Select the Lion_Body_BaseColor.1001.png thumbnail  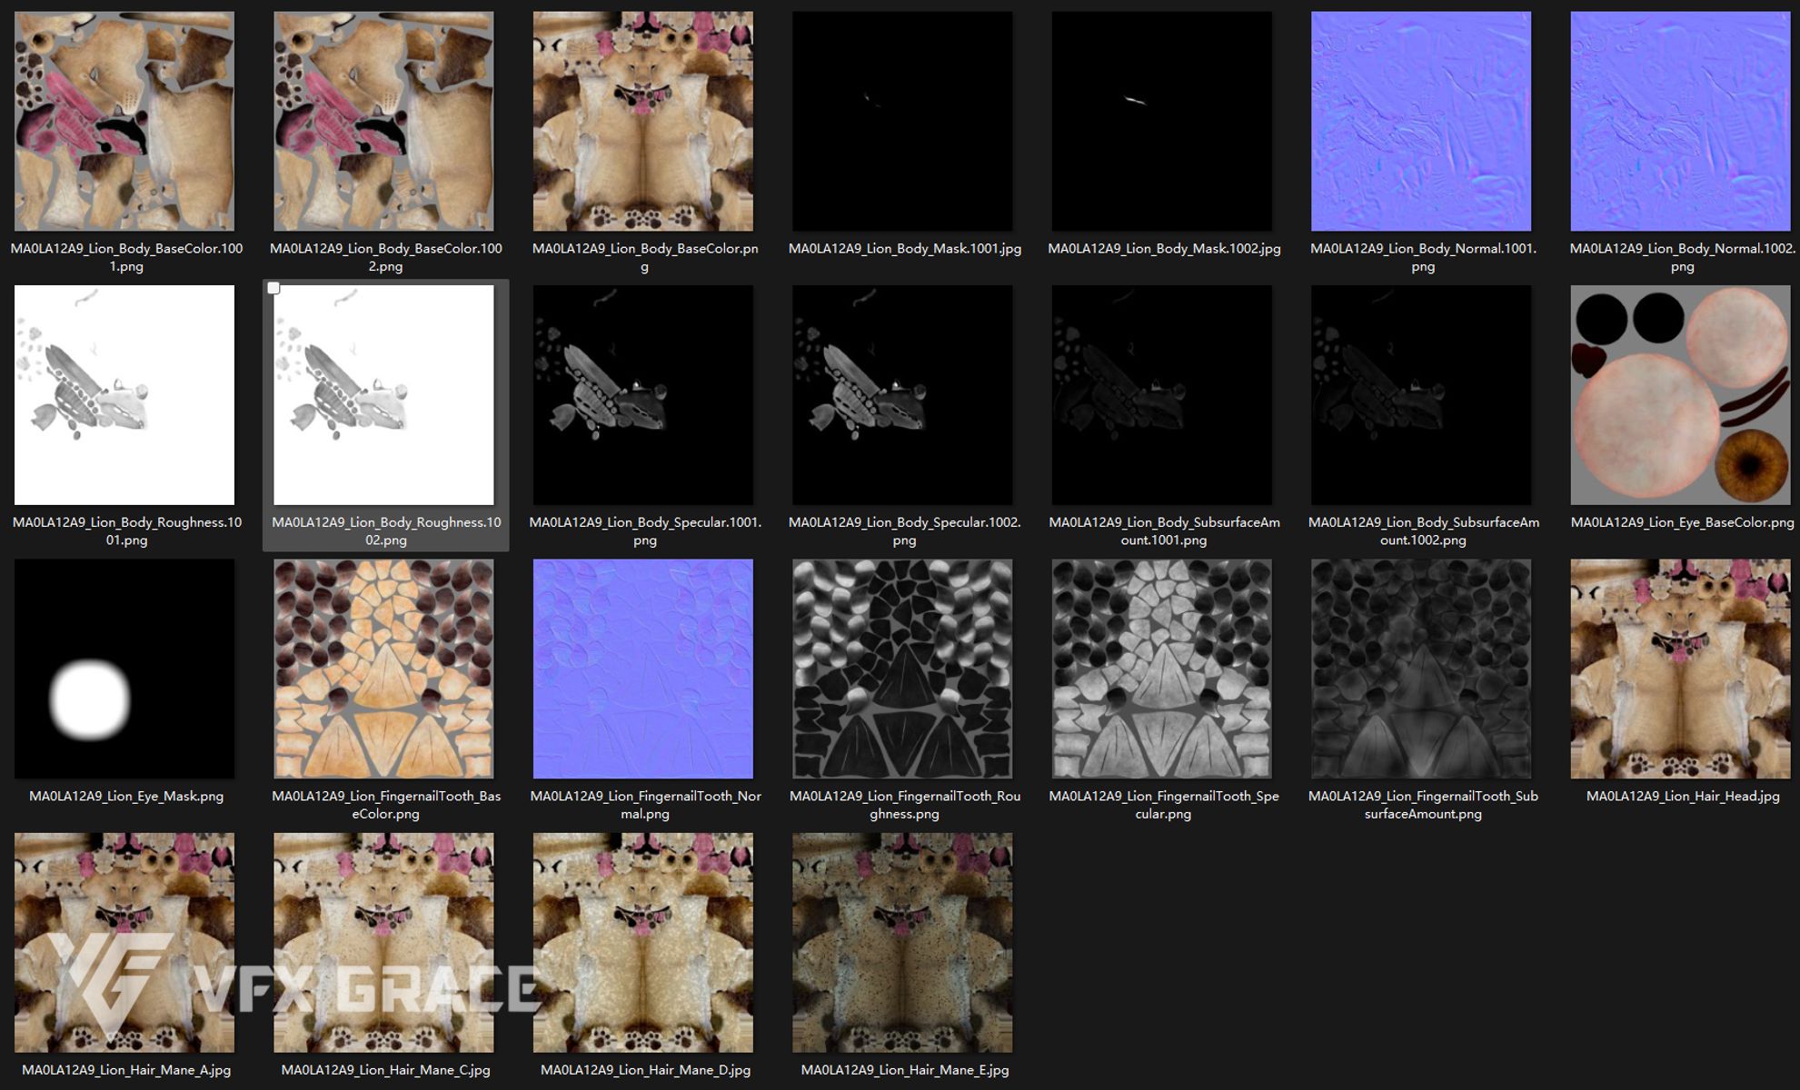(124, 121)
